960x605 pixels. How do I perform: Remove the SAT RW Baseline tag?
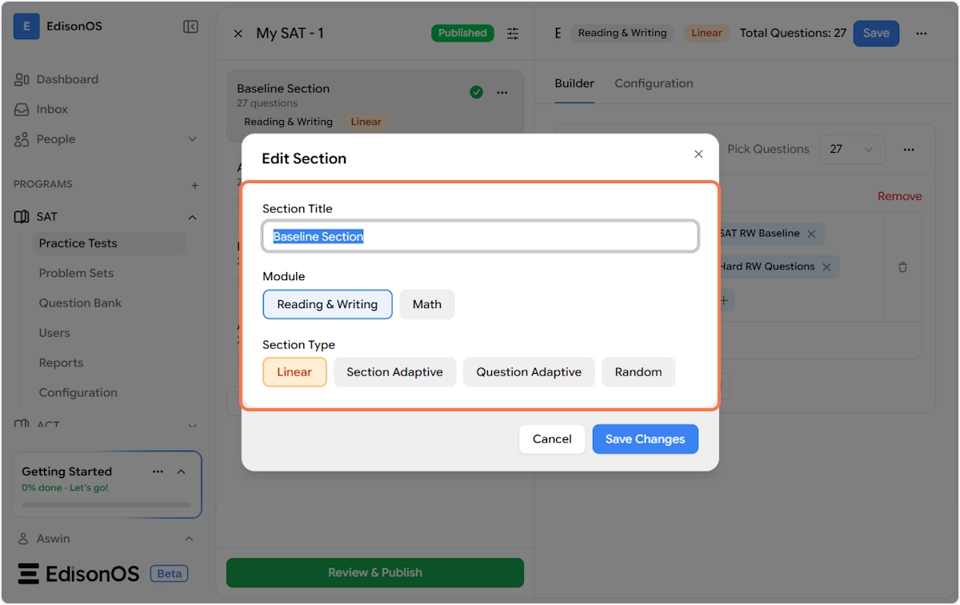click(x=811, y=234)
